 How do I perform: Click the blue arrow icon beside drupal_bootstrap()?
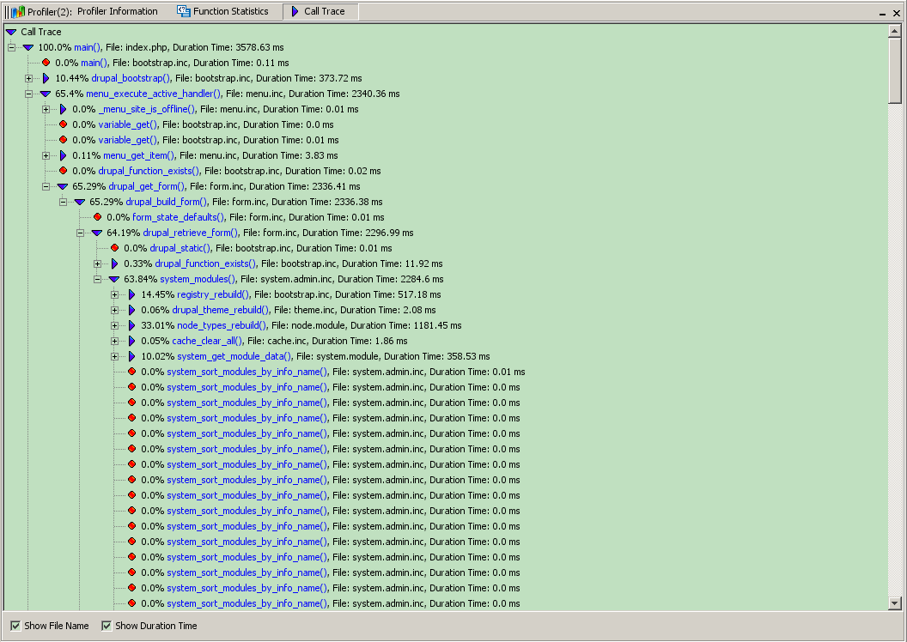[x=46, y=78]
